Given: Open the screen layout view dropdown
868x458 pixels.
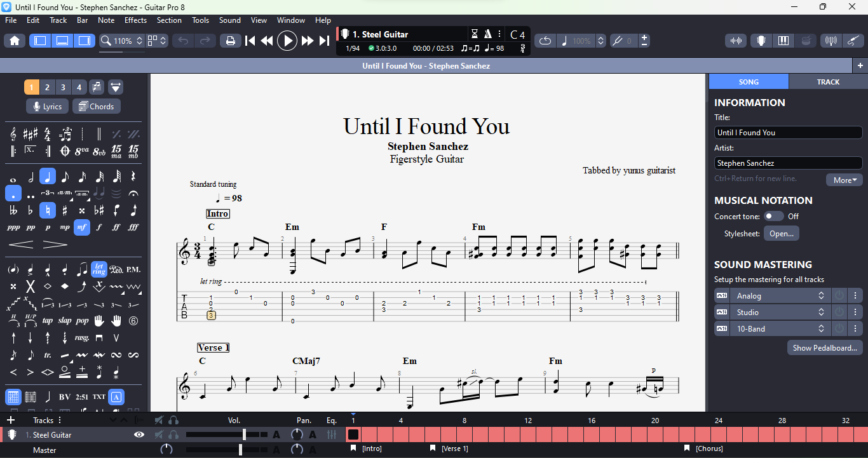Looking at the screenshot, I should 157,41.
